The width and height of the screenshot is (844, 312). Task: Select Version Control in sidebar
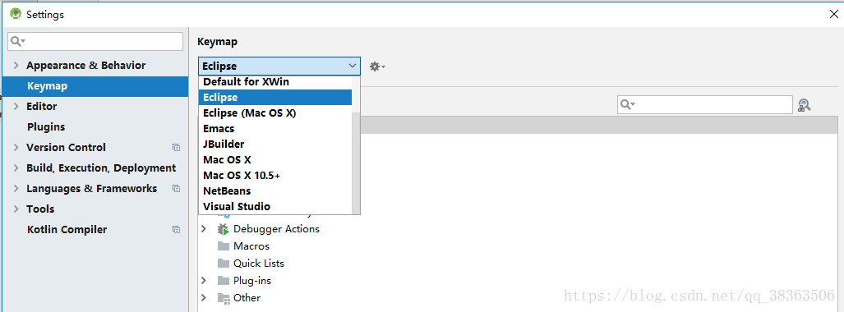tap(67, 148)
